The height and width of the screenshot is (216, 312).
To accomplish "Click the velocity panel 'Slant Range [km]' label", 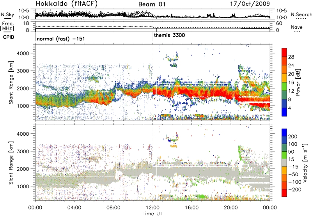I will (11, 163).
